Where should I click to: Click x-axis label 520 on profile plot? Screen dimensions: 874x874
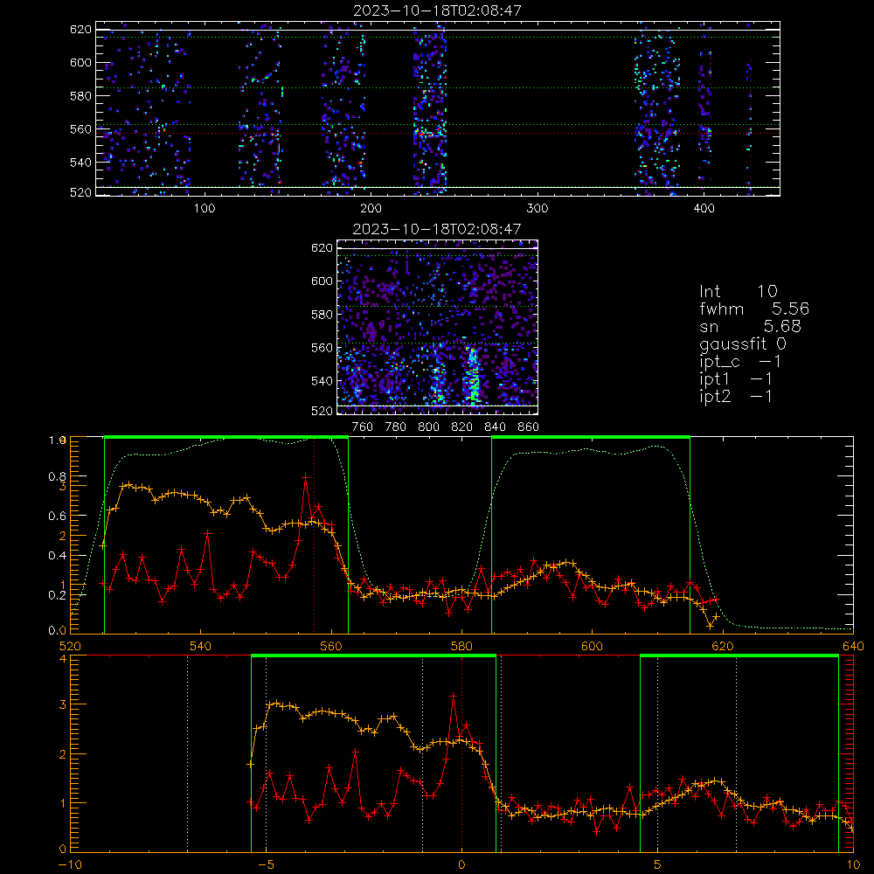pos(70,646)
